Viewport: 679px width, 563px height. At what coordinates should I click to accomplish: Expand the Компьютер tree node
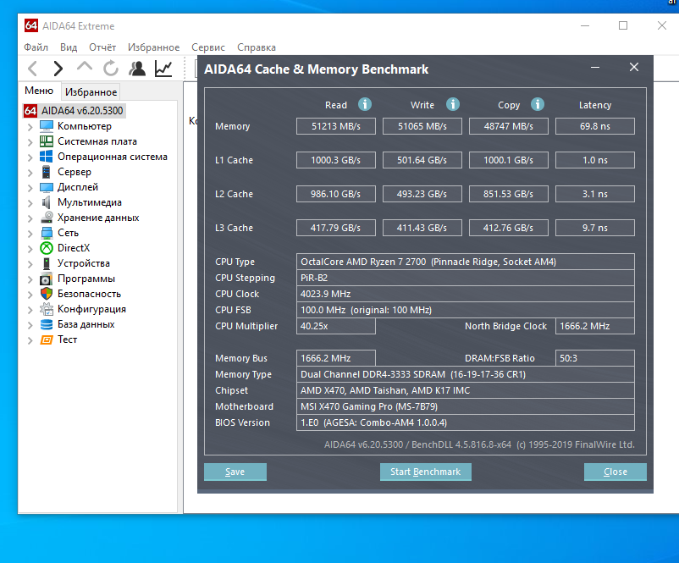[x=30, y=127]
